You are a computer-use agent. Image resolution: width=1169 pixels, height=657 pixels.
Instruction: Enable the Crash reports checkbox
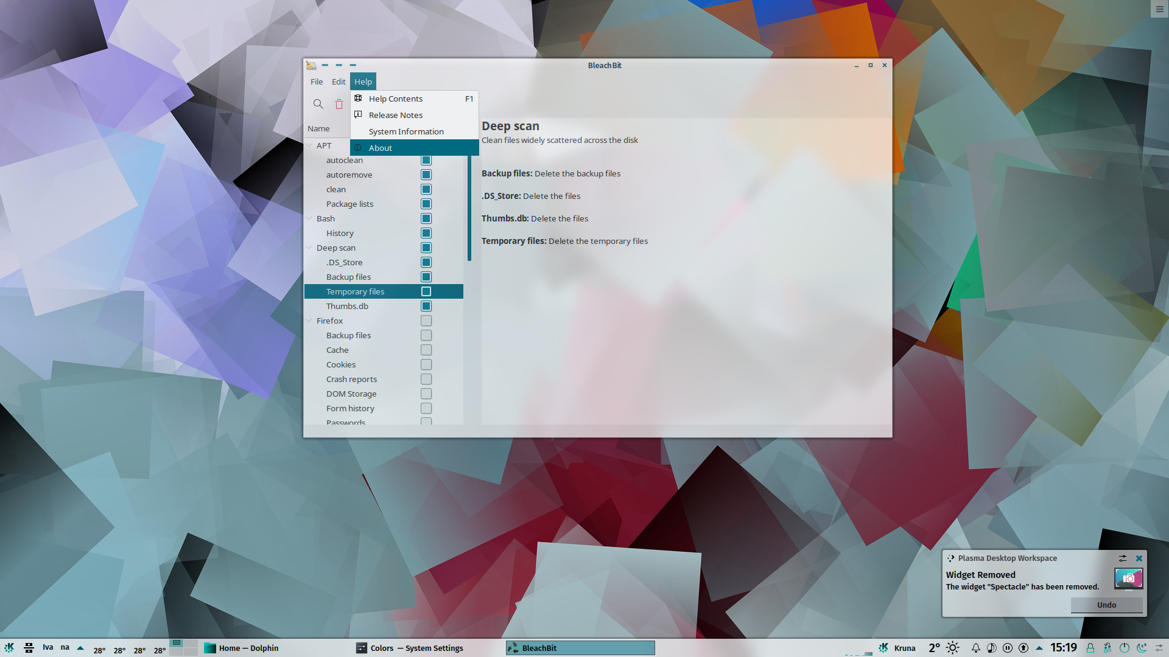[x=426, y=379]
